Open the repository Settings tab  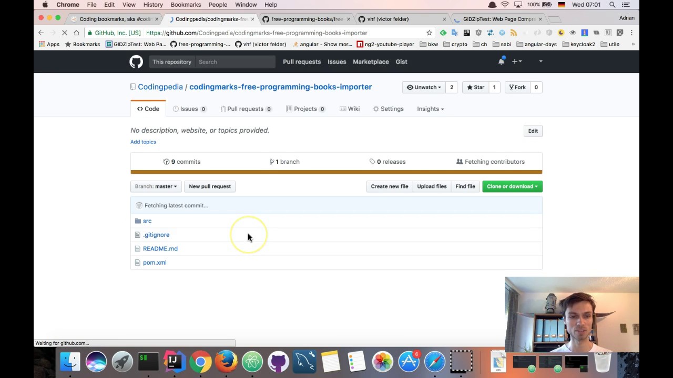click(x=388, y=109)
